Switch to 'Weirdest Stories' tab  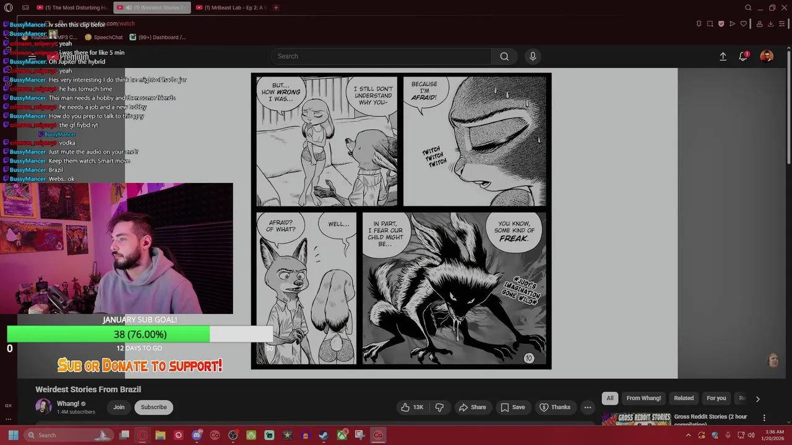click(x=152, y=7)
